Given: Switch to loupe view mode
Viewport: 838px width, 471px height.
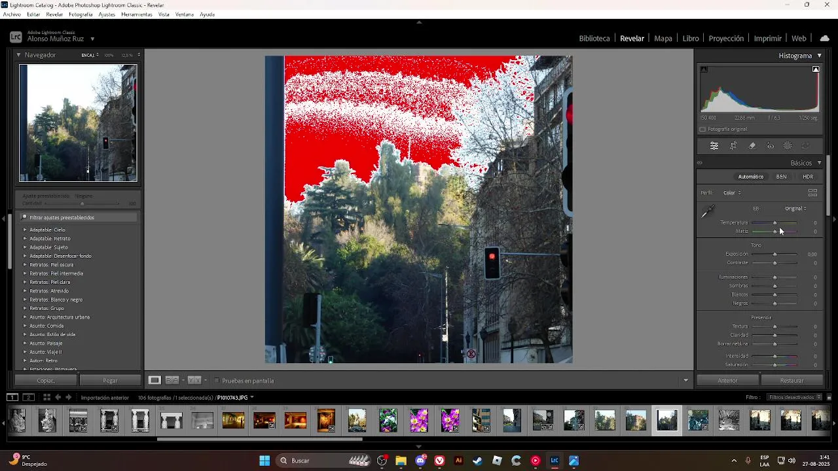Looking at the screenshot, I should click(154, 380).
